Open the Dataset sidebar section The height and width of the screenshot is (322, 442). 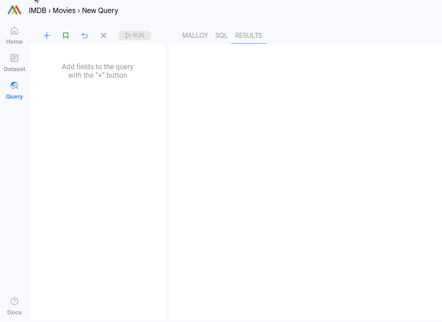(14, 63)
